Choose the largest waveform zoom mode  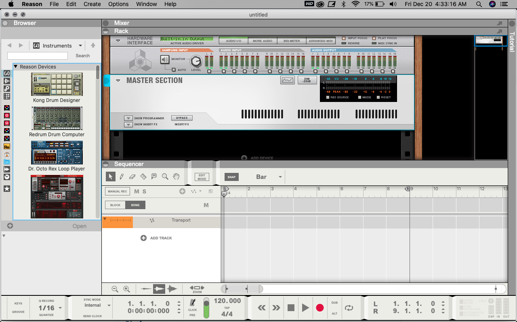click(x=172, y=289)
